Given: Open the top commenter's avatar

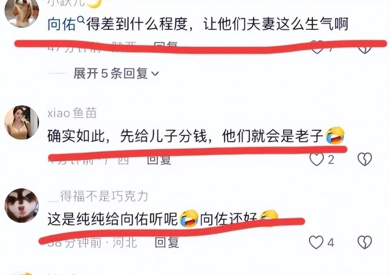Looking at the screenshot, I should 22,12.
